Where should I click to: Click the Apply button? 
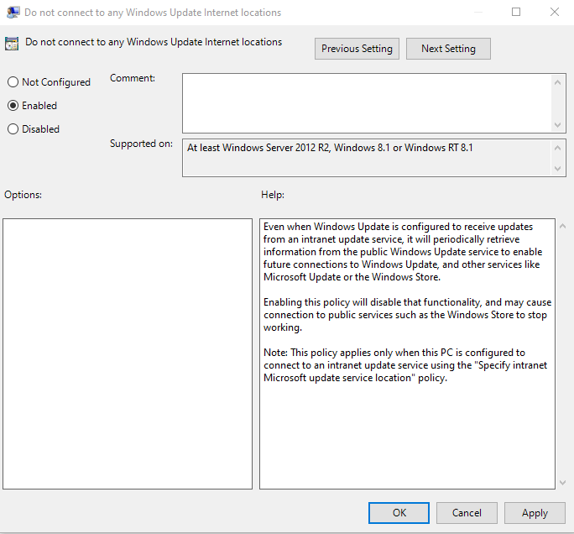[x=535, y=513]
